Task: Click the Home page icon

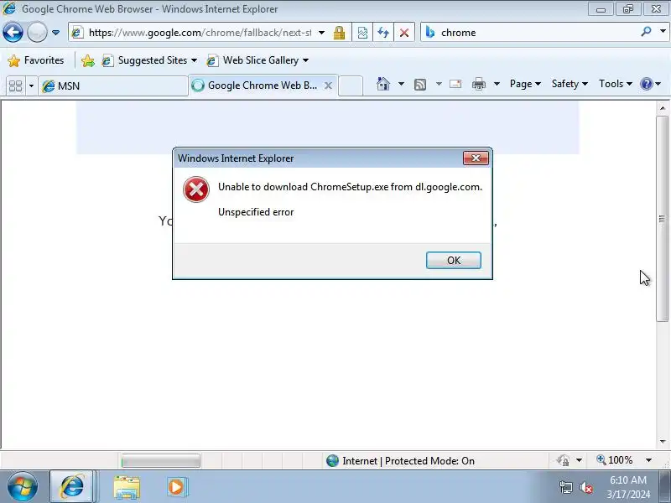Action: [x=383, y=84]
